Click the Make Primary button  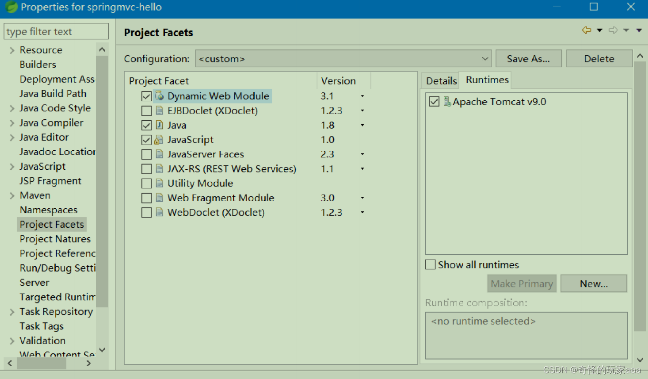click(522, 284)
